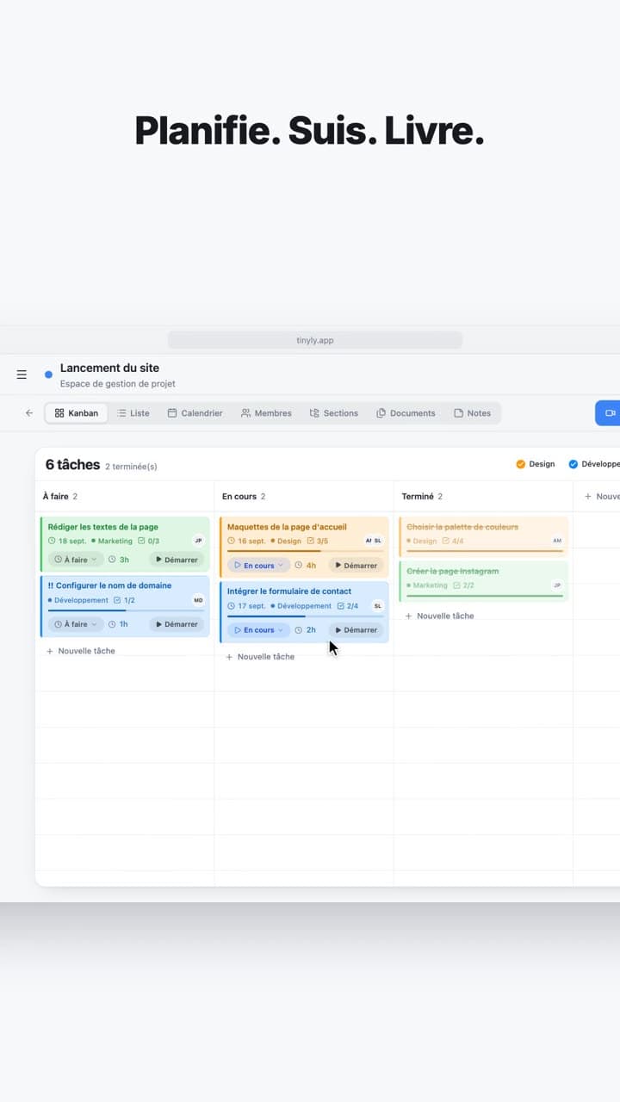
Task: Click the blue video camera button
Action: [x=609, y=413]
